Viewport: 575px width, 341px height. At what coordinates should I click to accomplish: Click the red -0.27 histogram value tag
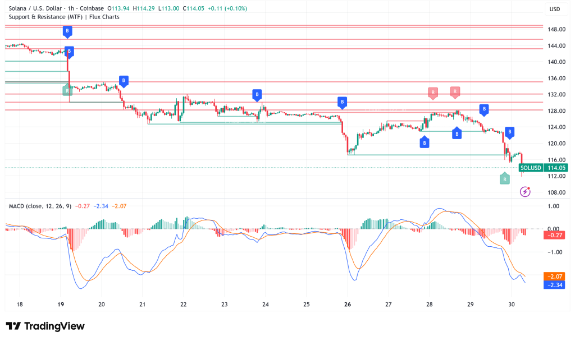click(555, 236)
